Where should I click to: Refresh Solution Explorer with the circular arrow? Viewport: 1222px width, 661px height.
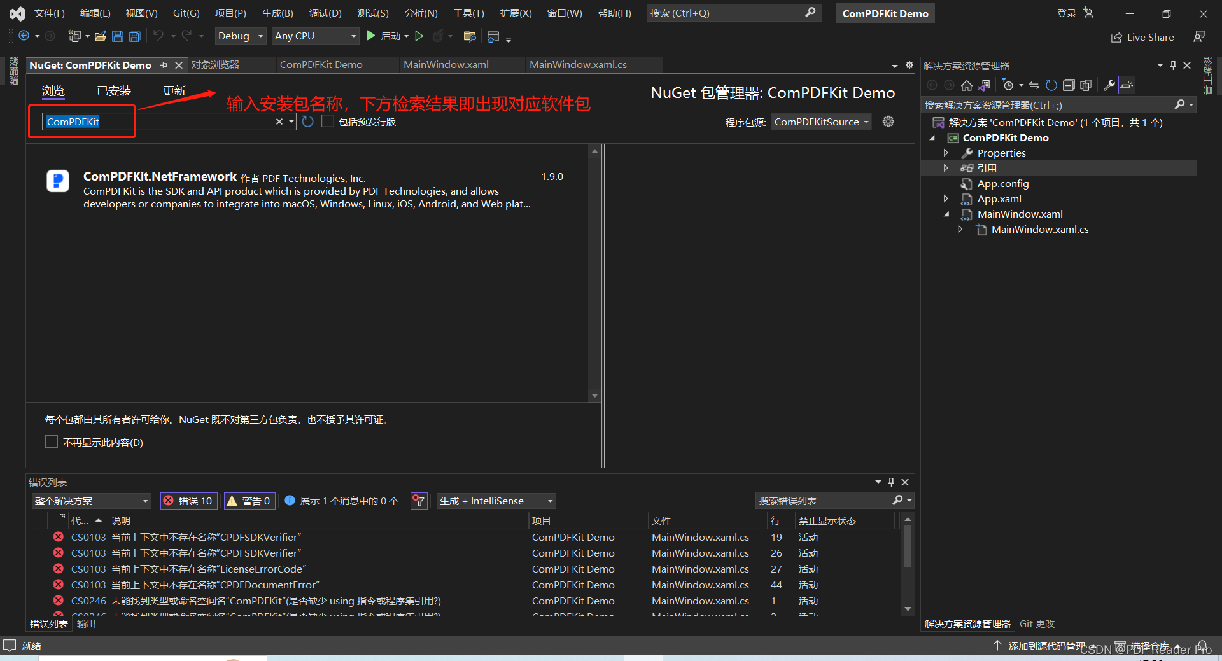[x=1051, y=85]
